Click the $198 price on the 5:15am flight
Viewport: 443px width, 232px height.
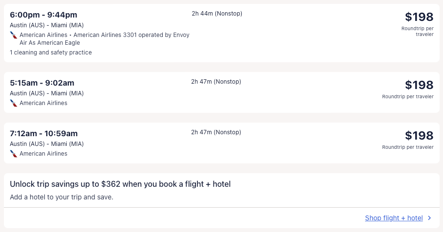pos(419,85)
